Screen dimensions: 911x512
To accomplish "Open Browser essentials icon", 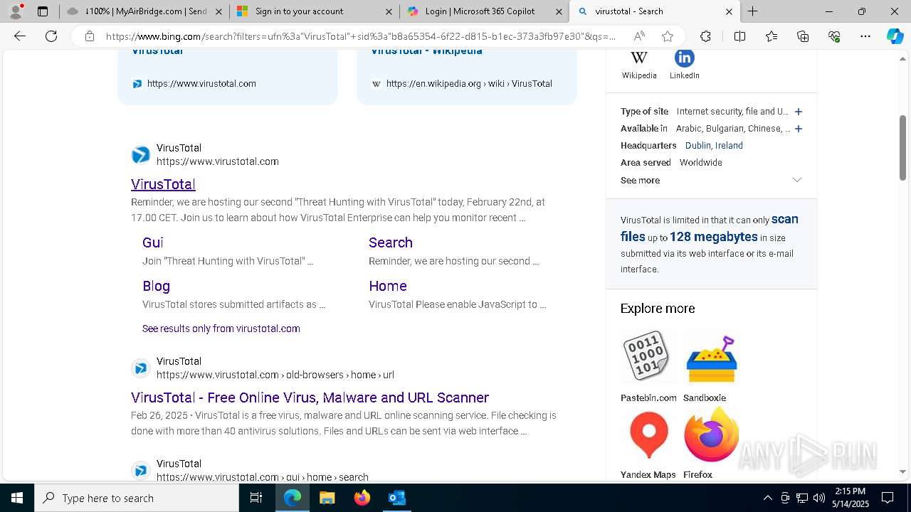I will coord(834,36).
